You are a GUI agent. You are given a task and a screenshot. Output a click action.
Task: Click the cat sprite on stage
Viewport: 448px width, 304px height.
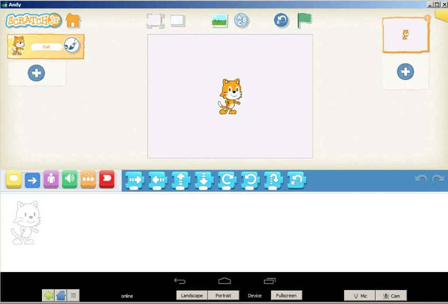(x=230, y=96)
